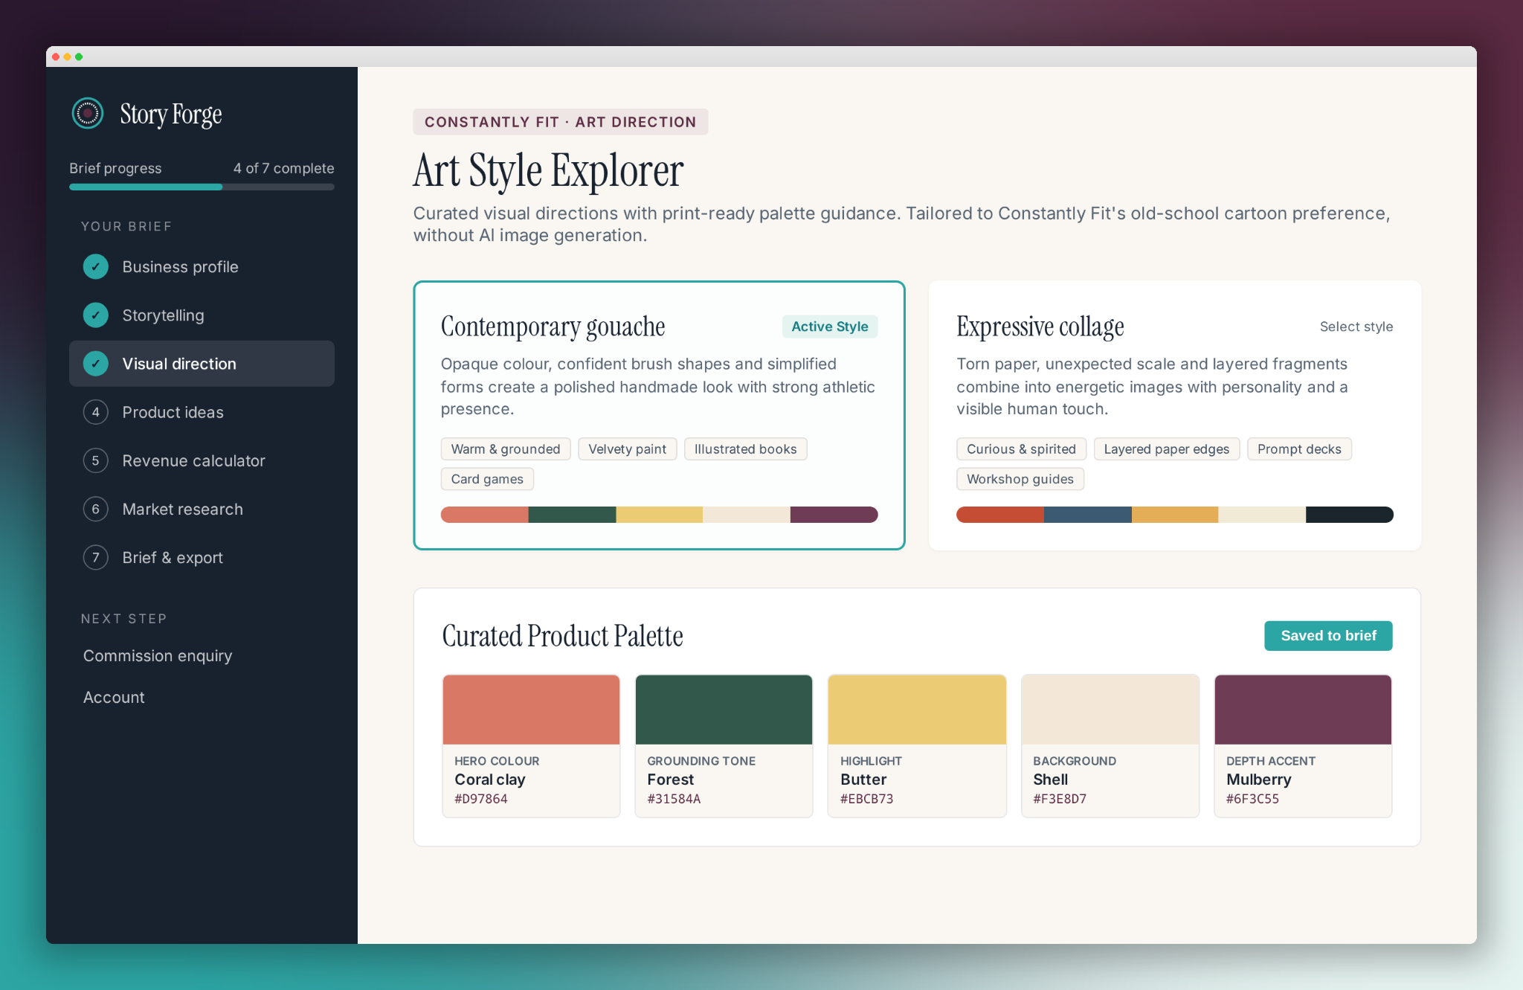Click the Art Style Explorer heading
This screenshot has width=1523, height=990.
[x=548, y=170]
